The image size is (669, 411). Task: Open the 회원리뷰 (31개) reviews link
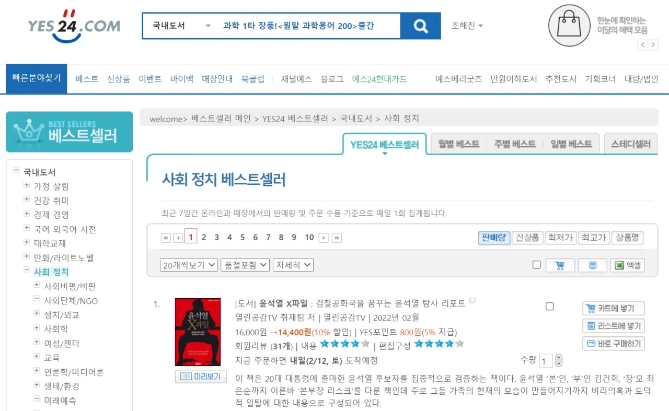coord(264,345)
